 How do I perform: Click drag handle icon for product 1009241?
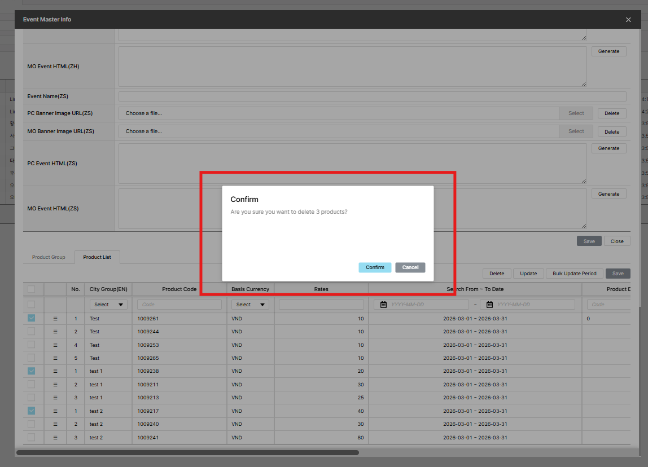[x=55, y=438]
